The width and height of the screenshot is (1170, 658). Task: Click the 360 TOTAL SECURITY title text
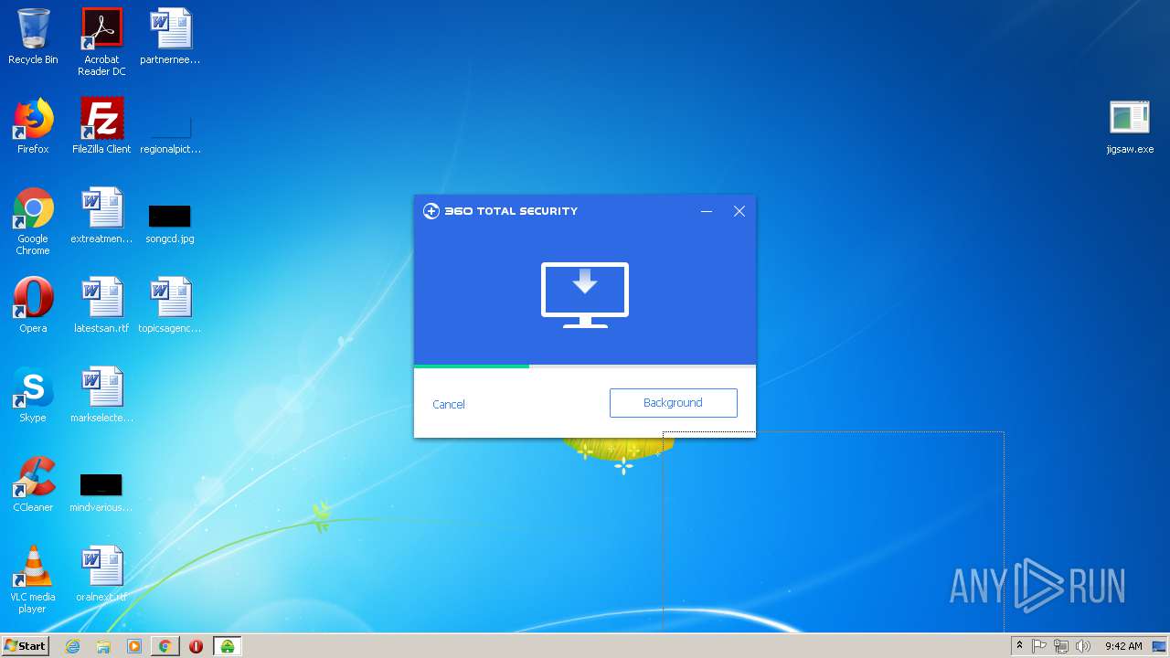(x=511, y=211)
